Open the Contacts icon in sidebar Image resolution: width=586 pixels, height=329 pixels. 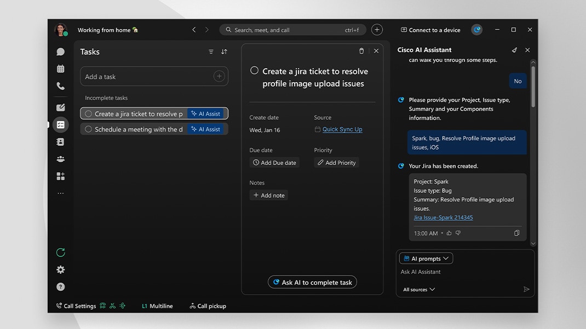pos(60,142)
